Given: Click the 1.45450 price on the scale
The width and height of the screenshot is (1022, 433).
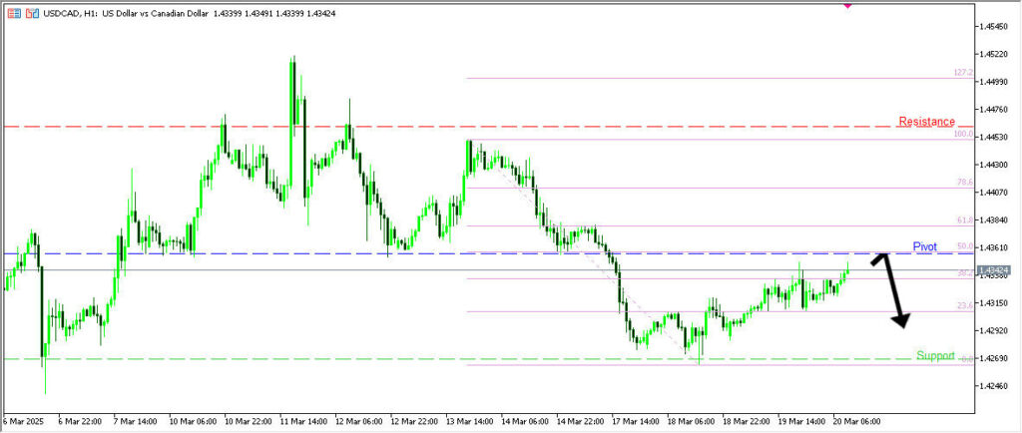Looking at the screenshot, I should [x=999, y=26].
